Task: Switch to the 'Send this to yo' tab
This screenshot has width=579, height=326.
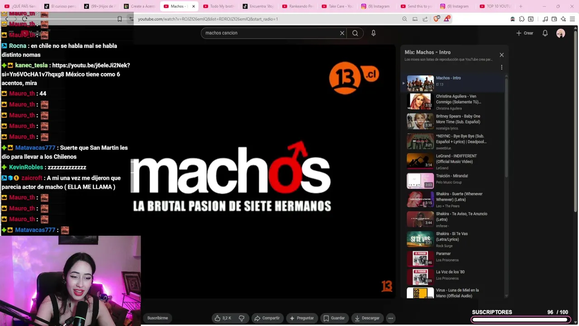Action: coord(416,6)
